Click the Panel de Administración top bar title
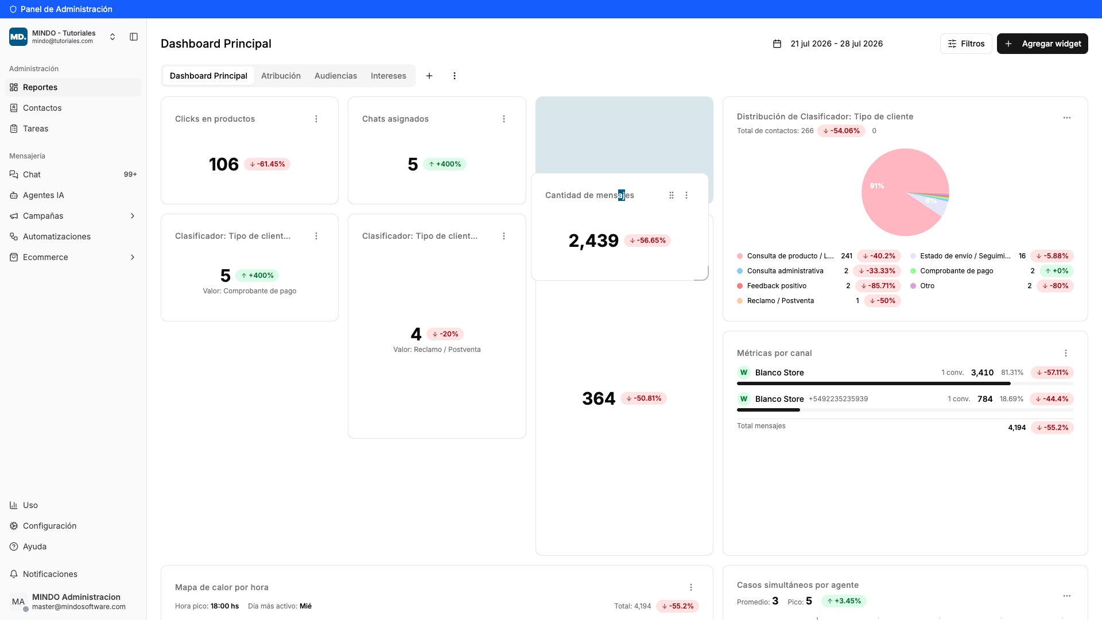 (x=67, y=9)
